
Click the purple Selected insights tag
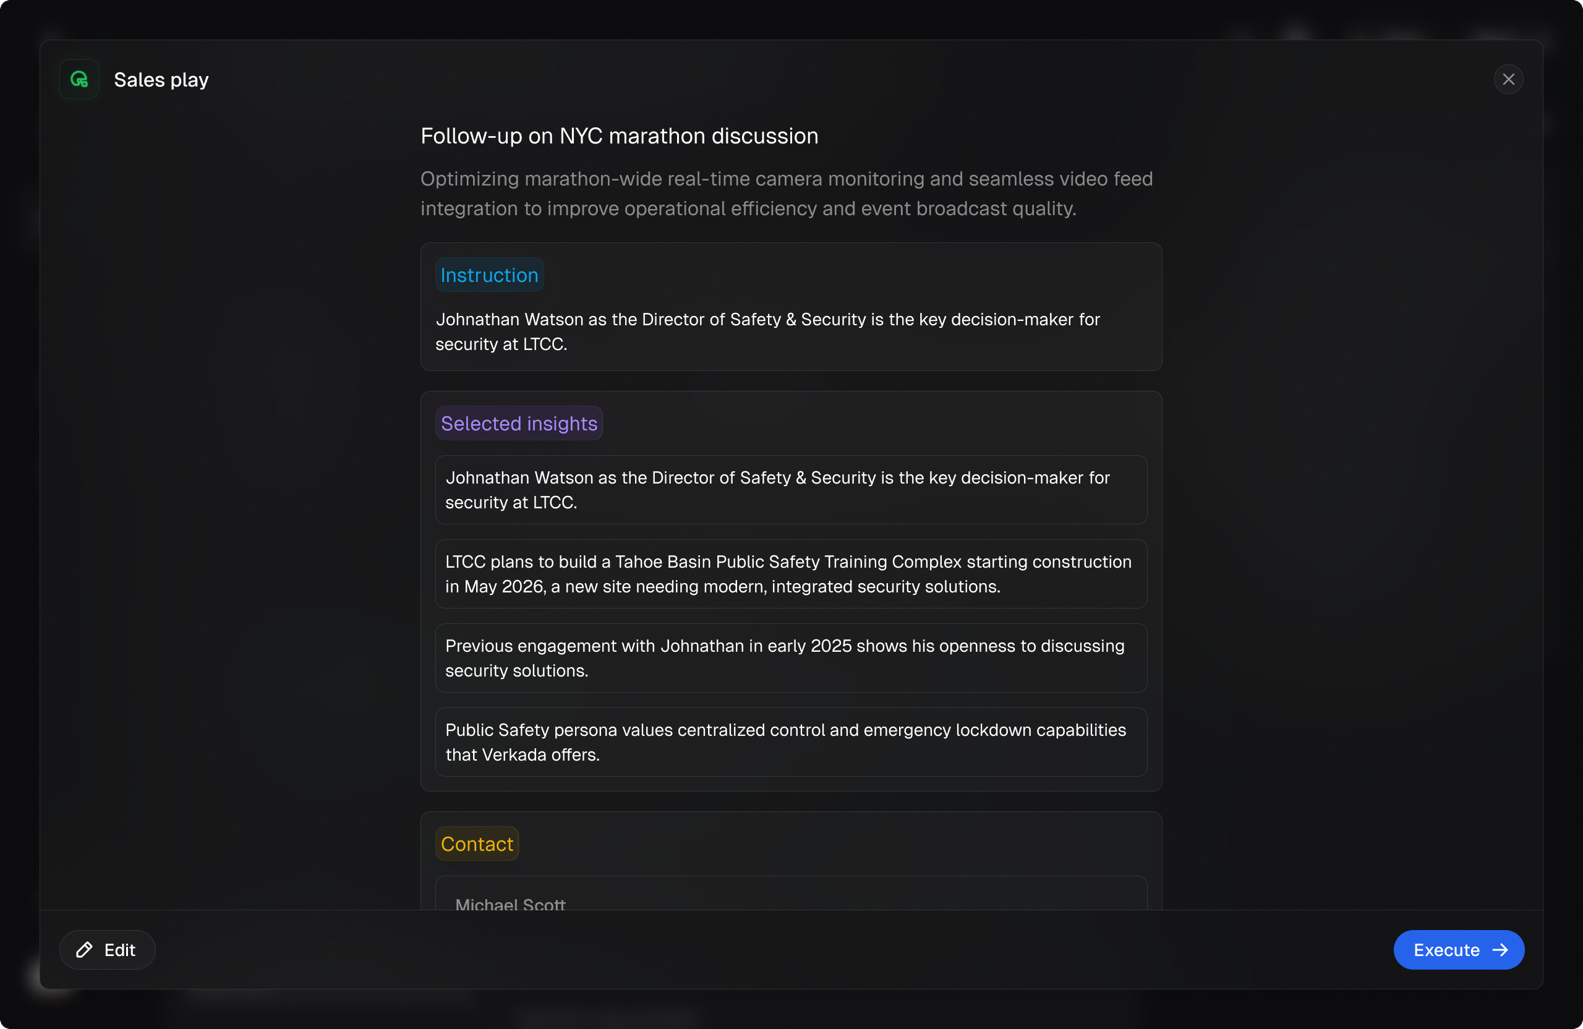pos(518,423)
